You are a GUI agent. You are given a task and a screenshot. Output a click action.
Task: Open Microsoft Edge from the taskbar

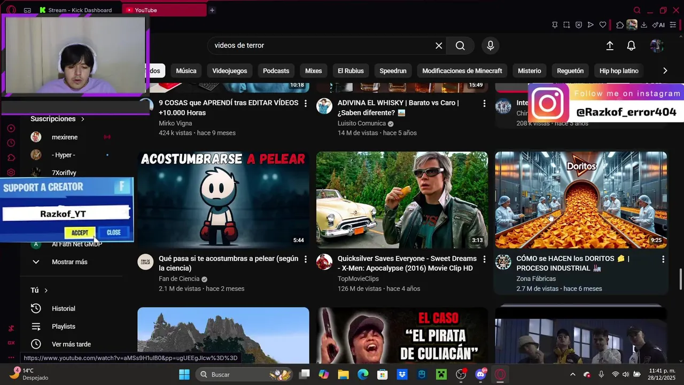click(363, 374)
